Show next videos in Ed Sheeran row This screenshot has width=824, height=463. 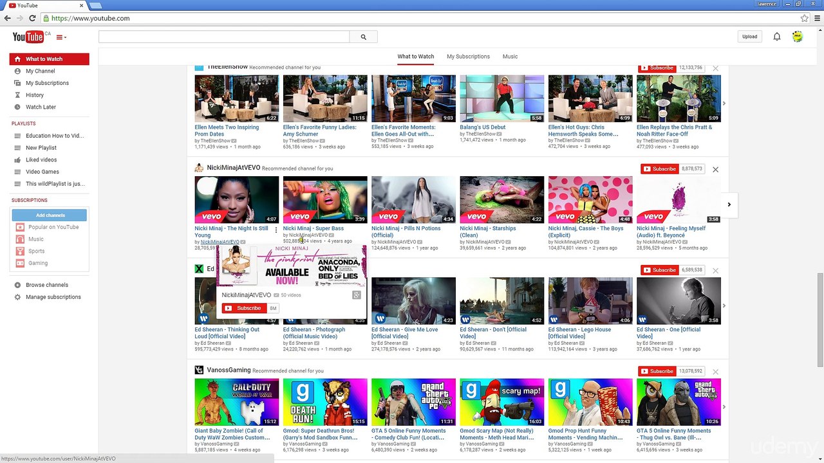click(724, 305)
